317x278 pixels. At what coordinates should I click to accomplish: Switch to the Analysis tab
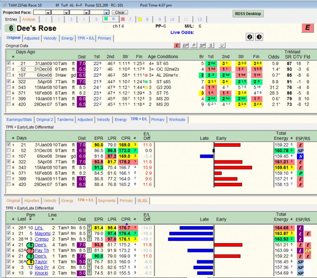click(29, 19)
